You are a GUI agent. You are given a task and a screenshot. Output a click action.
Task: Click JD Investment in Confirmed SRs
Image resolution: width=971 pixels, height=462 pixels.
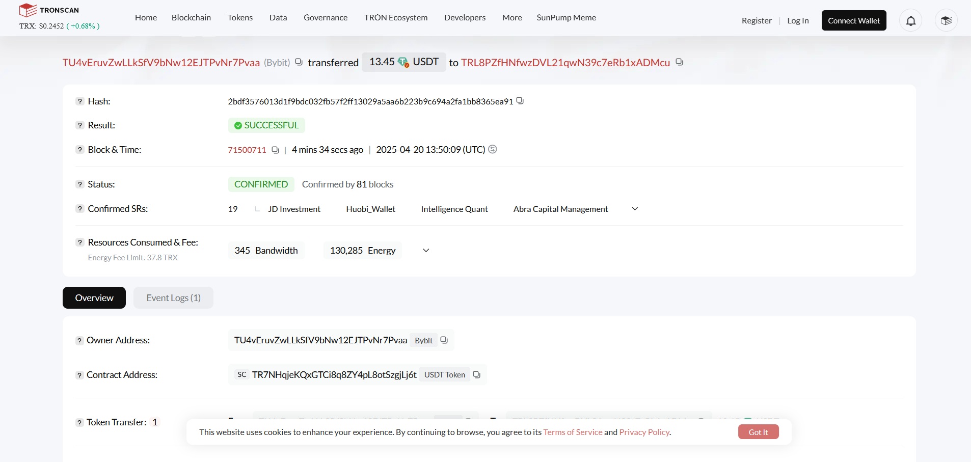click(x=294, y=209)
